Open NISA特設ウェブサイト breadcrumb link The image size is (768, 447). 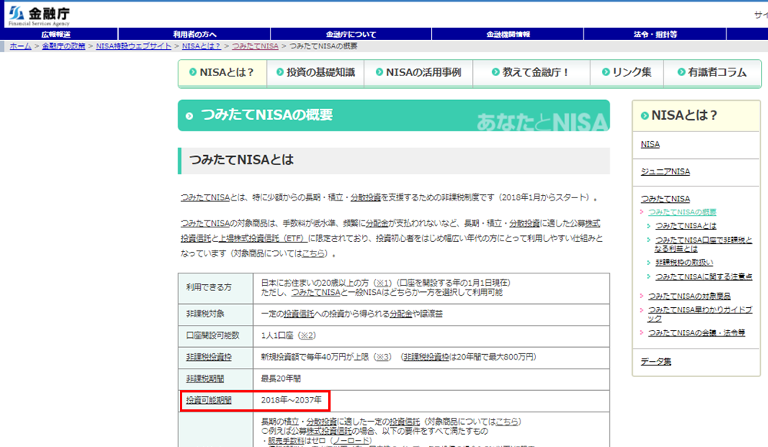pos(133,46)
